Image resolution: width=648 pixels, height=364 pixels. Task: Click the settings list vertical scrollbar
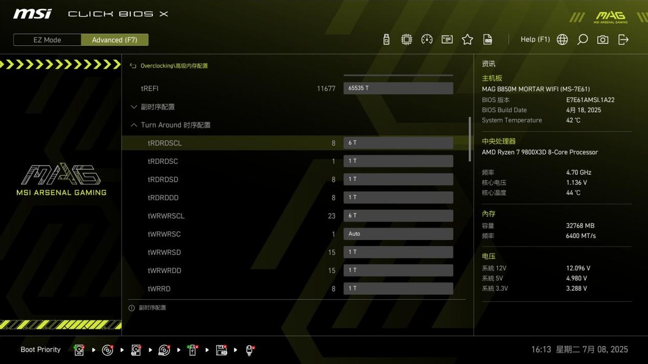click(470, 139)
